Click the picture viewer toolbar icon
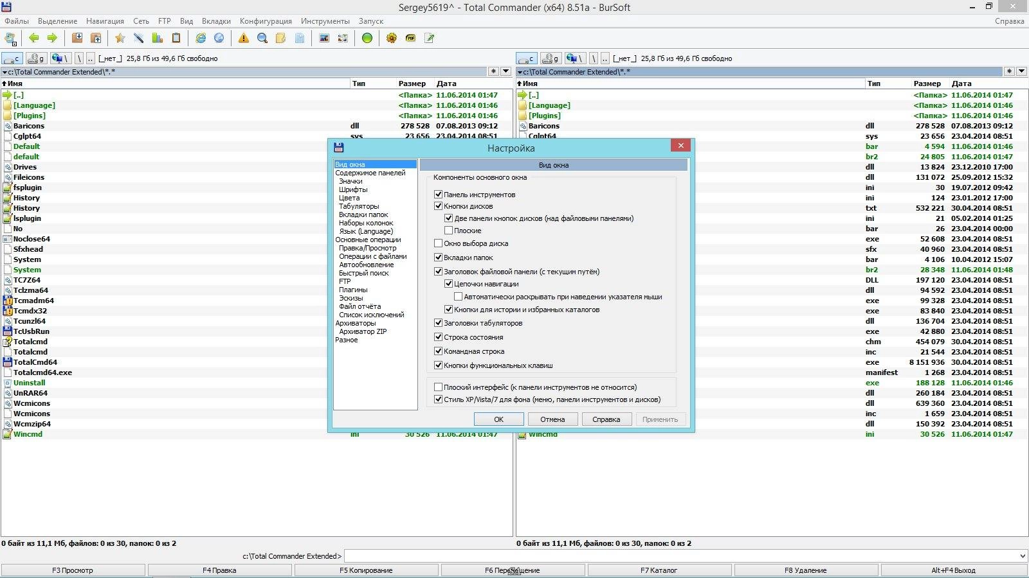 (x=324, y=38)
